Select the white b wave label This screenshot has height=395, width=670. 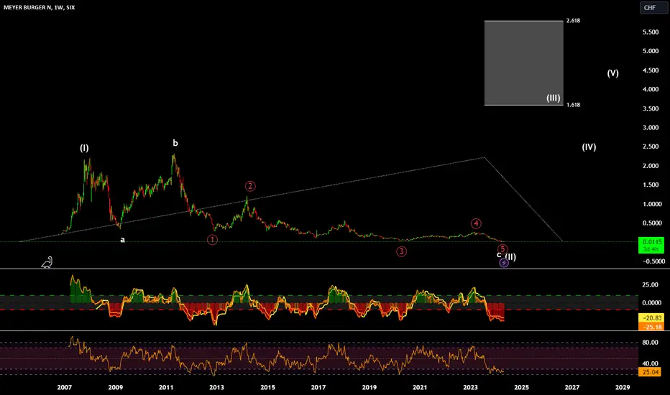pyautogui.click(x=175, y=143)
